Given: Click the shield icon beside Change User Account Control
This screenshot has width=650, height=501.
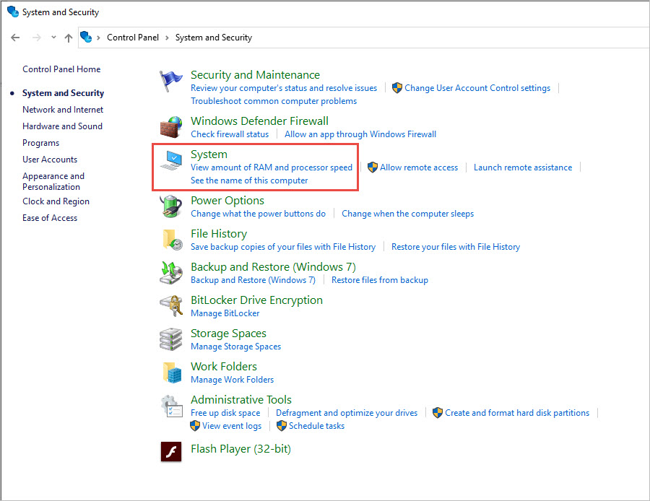Looking at the screenshot, I should (396, 87).
